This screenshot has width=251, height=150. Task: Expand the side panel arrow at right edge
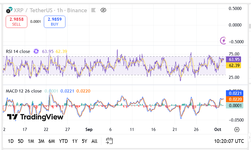click(249, 137)
